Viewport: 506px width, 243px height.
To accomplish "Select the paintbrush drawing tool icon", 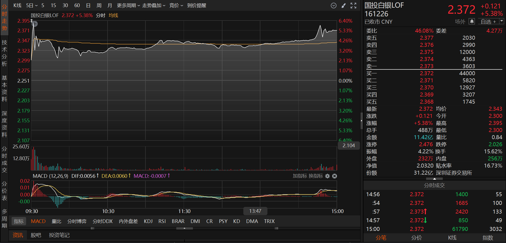I will [343, 6].
